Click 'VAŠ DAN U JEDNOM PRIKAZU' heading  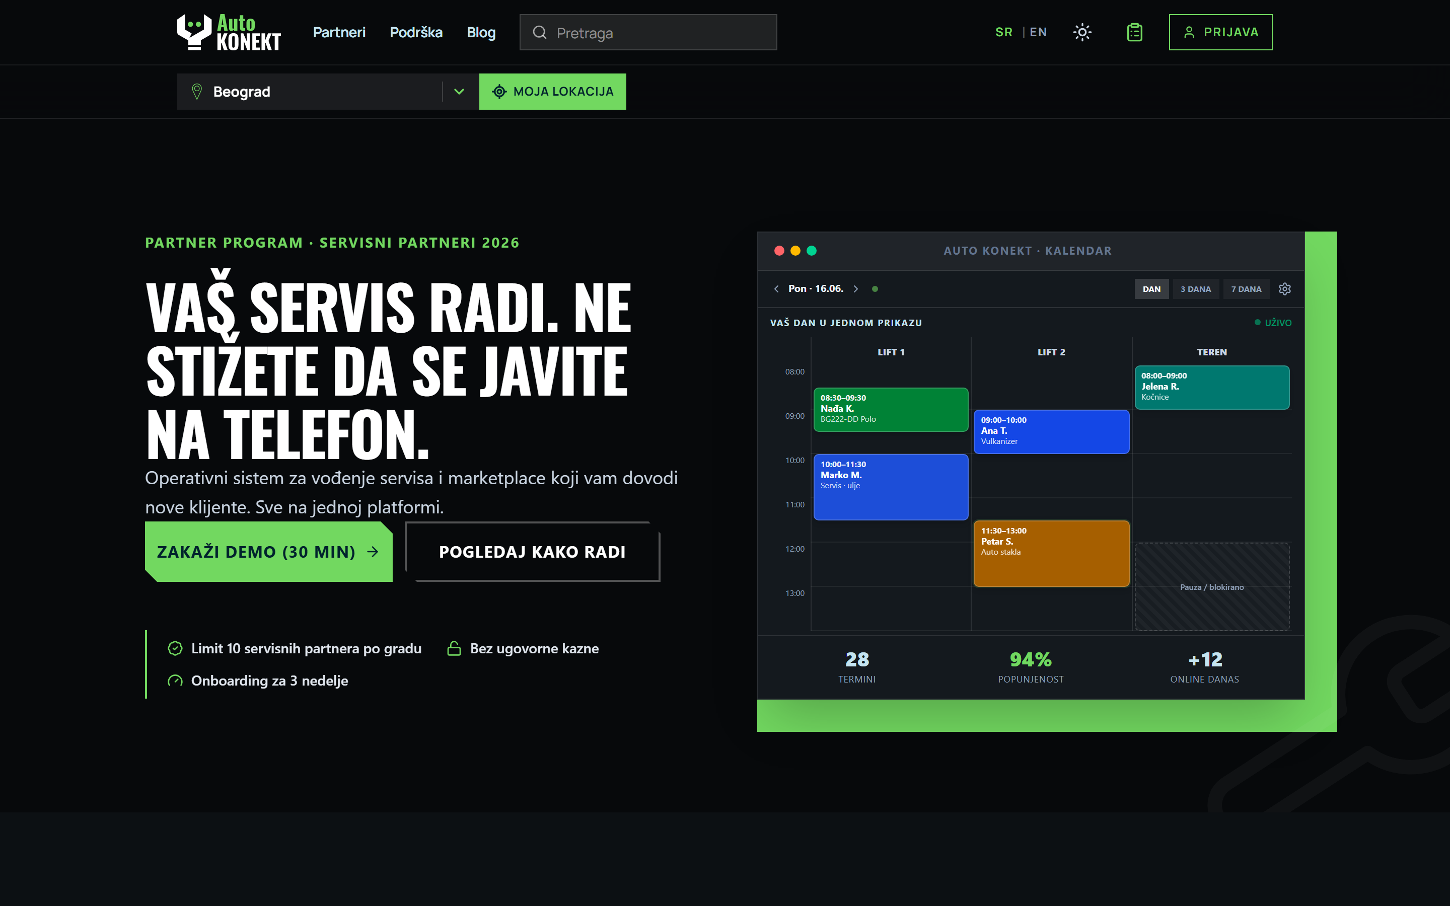845,322
